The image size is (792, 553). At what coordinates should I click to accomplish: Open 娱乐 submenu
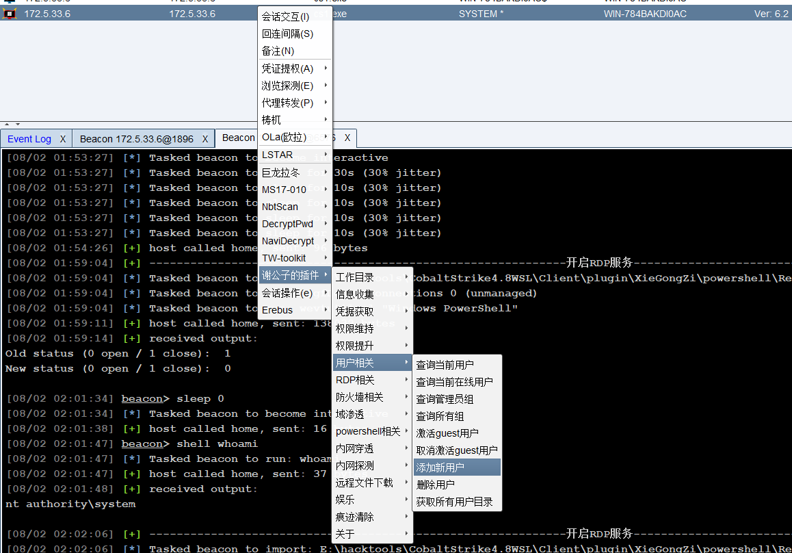coord(373,500)
